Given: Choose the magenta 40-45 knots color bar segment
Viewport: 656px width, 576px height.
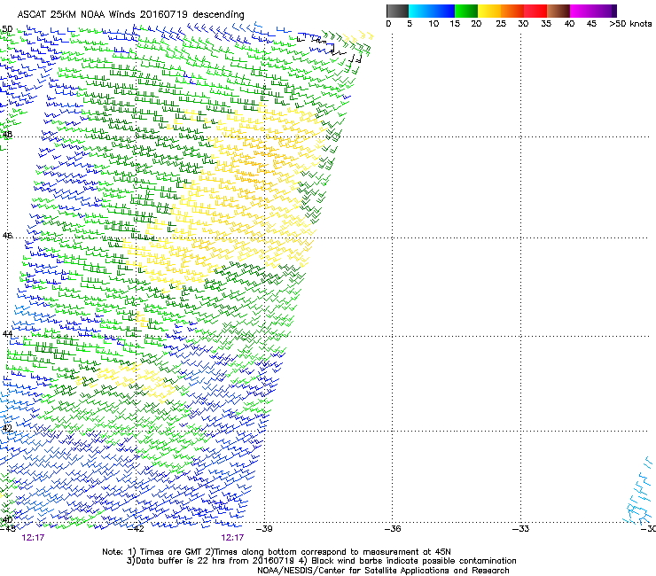Looking at the screenshot, I should [x=582, y=11].
